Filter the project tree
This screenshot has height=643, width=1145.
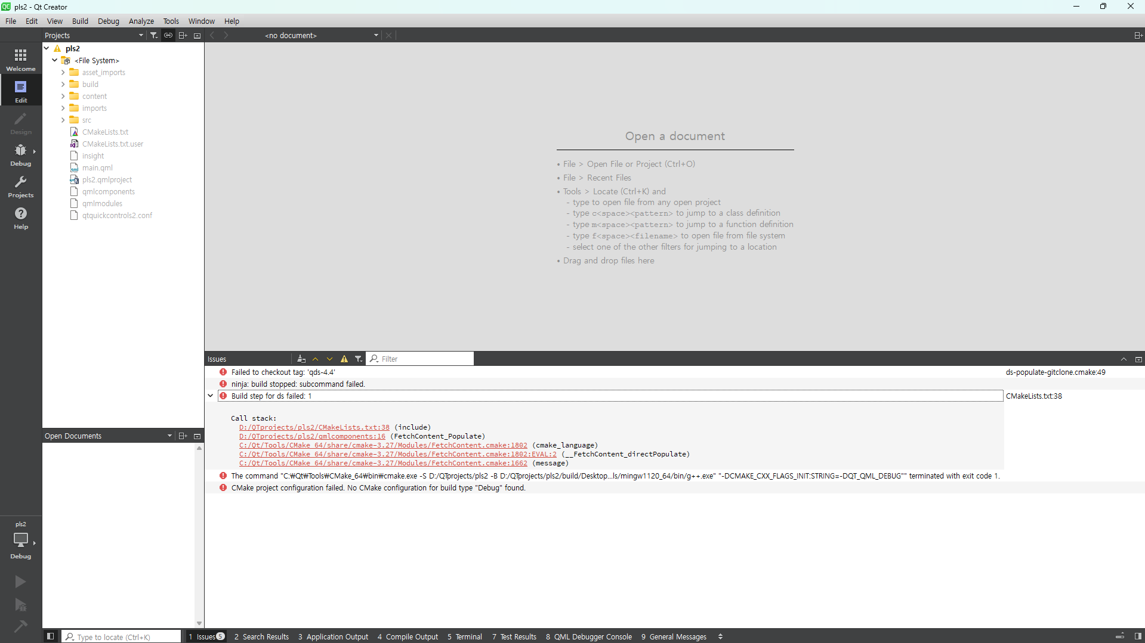click(154, 35)
